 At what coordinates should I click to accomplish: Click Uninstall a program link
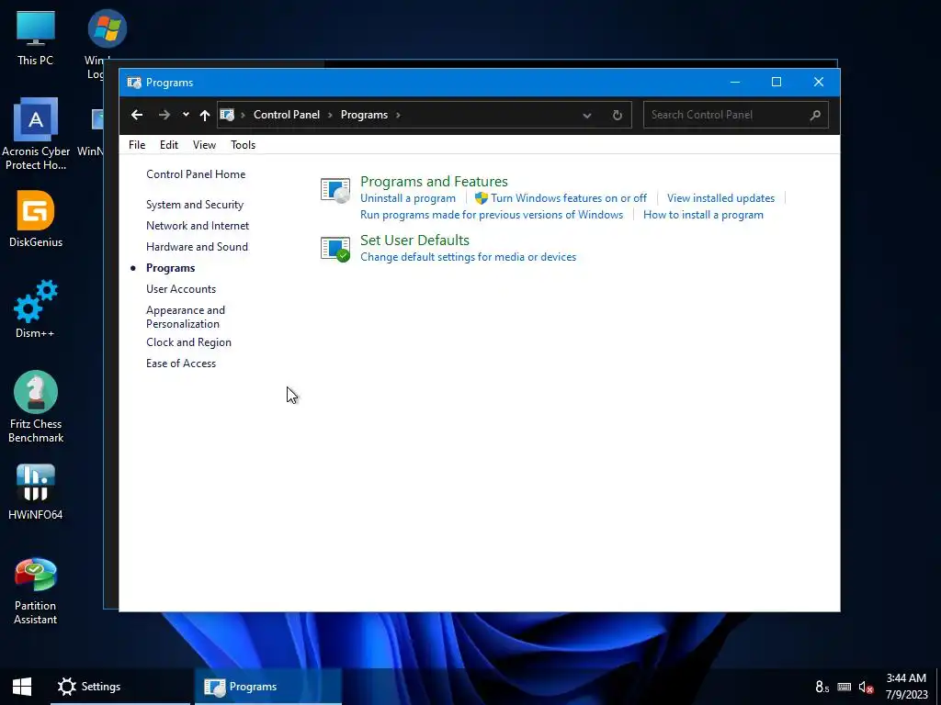[407, 198]
